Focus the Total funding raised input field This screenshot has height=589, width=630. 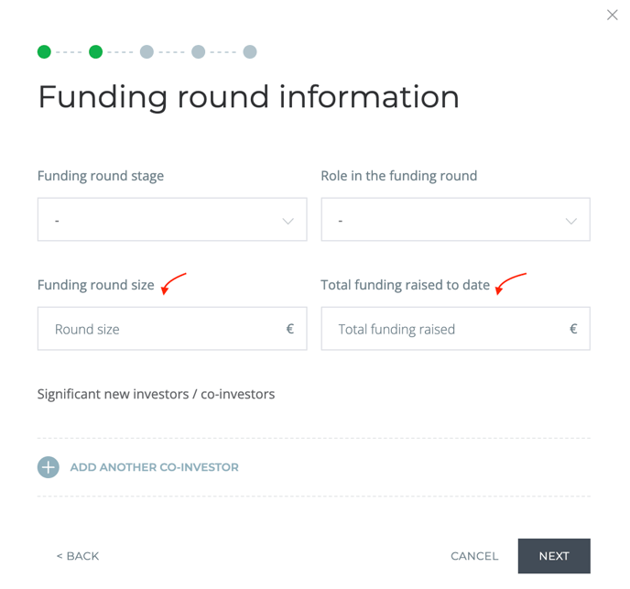coord(456,329)
